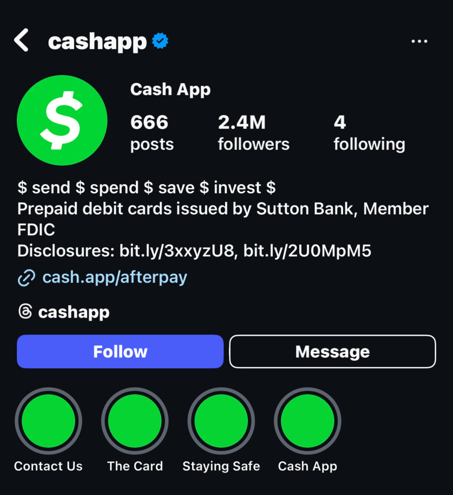This screenshot has width=453, height=495.
Task: View the 4 following list
Action: point(369,132)
